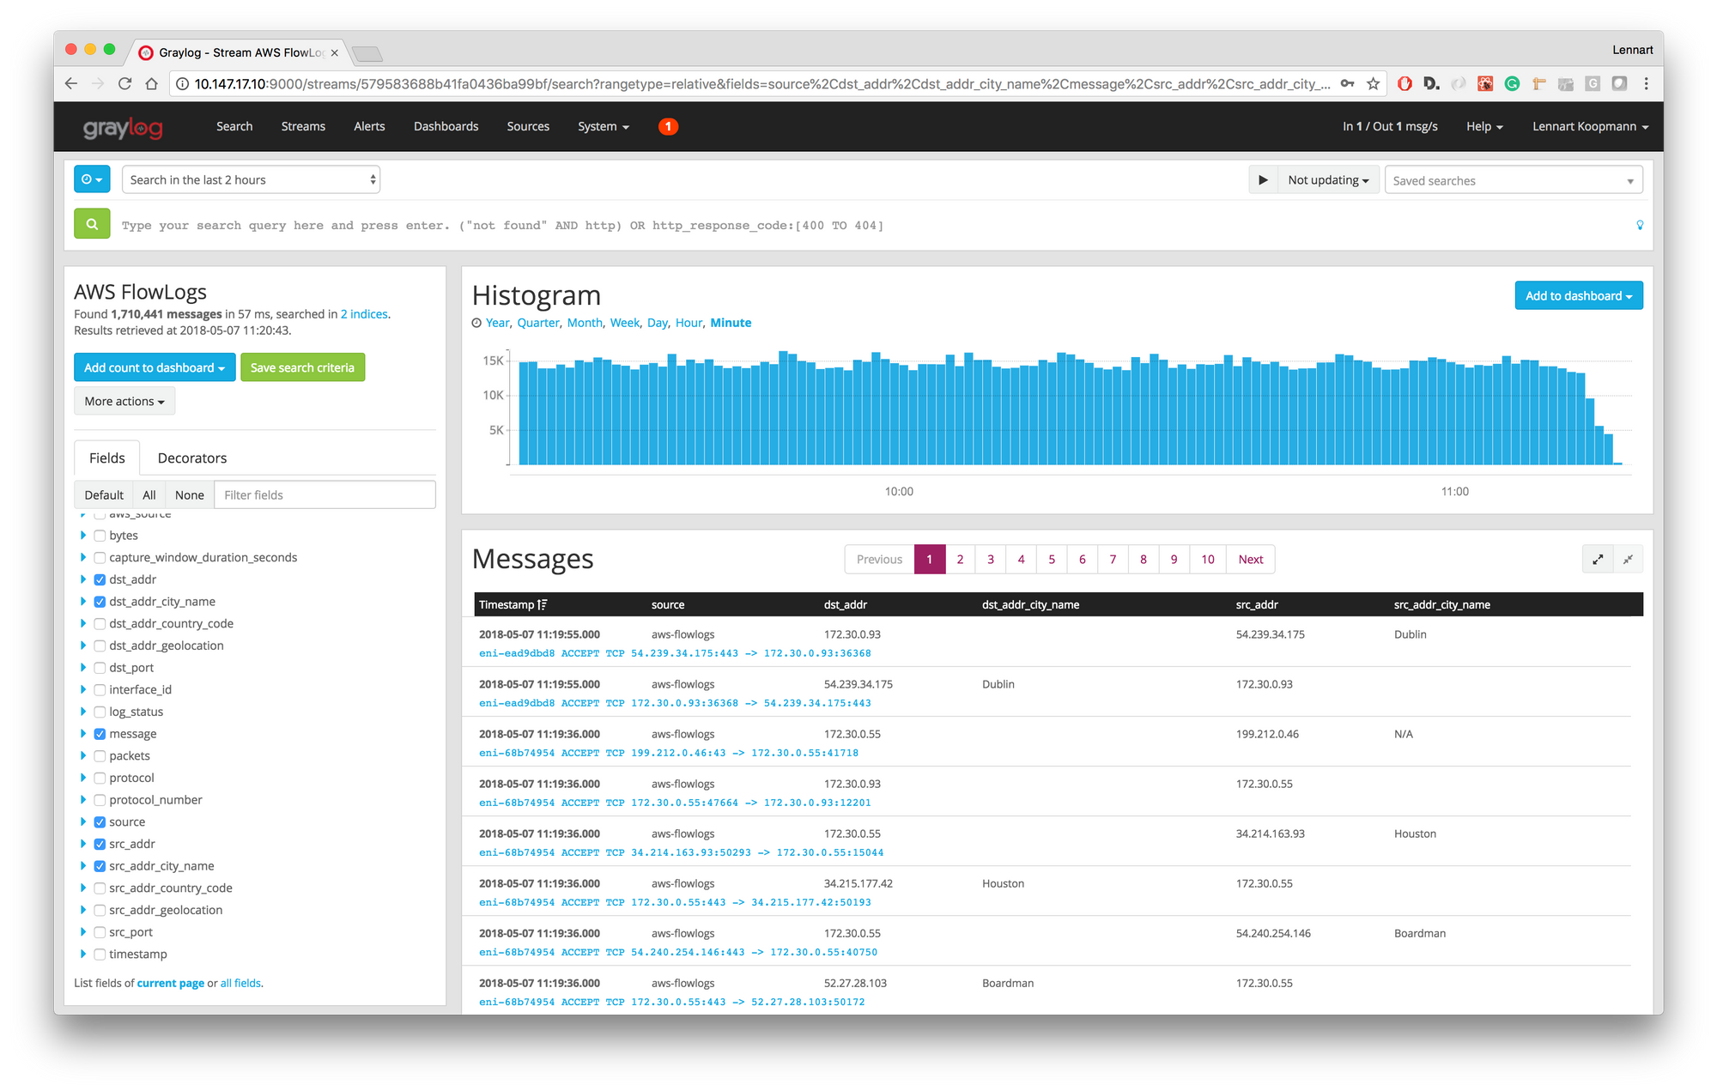Expand the message field disclosure triangle
This screenshot has width=1717, height=1091.
(x=83, y=734)
